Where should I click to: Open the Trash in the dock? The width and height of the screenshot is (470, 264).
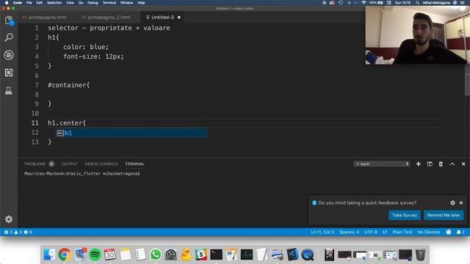click(x=420, y=254)
